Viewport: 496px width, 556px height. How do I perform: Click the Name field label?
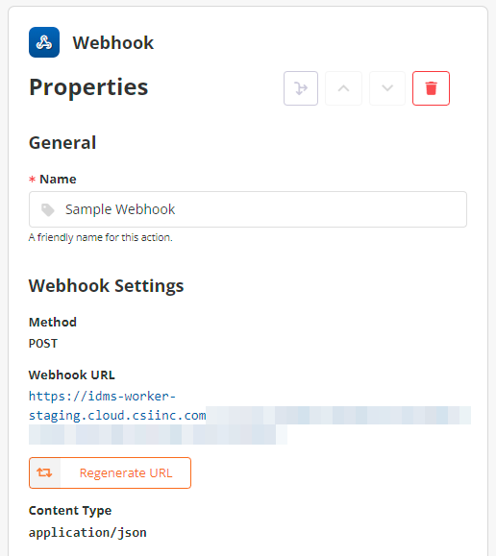click(x=58, y=179)
